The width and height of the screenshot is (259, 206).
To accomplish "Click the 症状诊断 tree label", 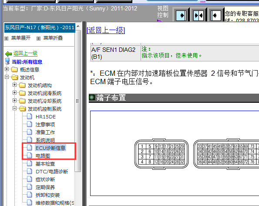I will tap(45, 179).
